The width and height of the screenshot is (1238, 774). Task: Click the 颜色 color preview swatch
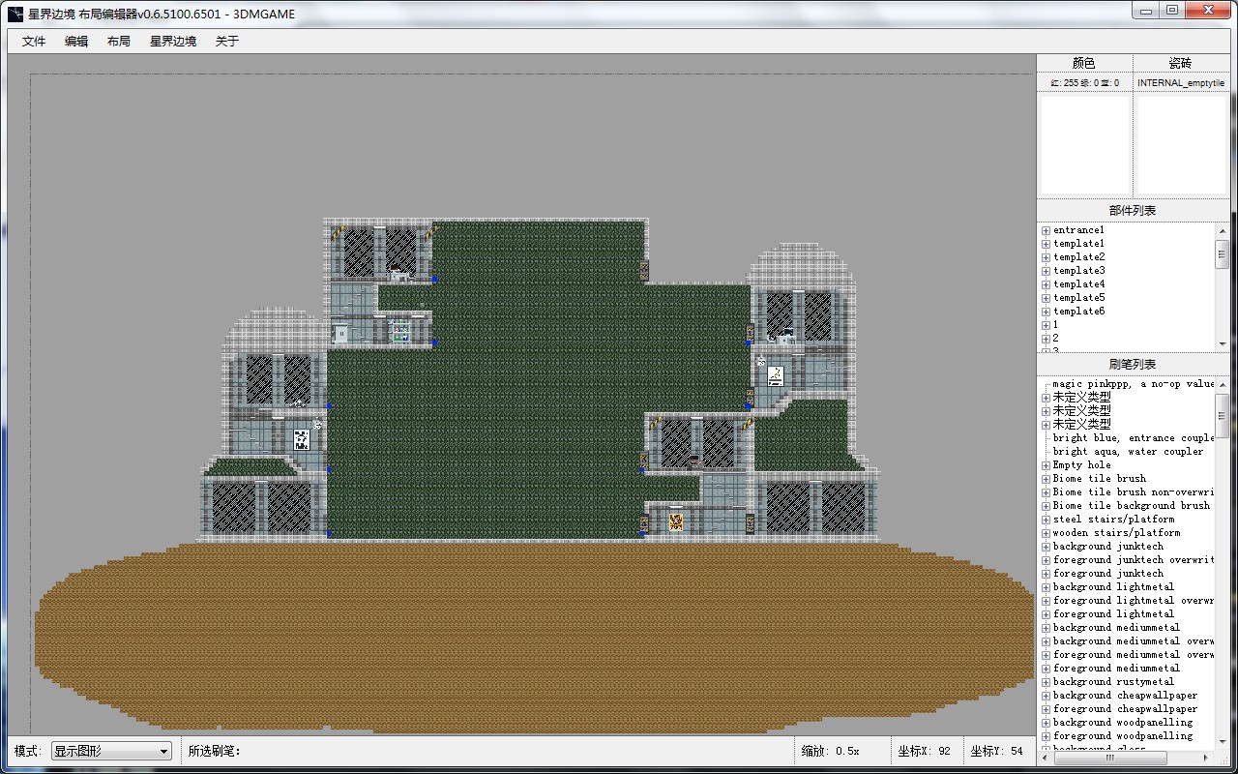[1083, 144]
